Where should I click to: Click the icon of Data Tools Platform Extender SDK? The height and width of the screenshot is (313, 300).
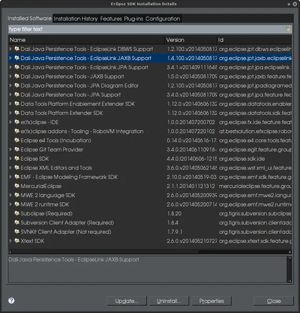pyautogui.click(x=17, y=113)
